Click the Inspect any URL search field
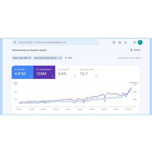 click(x=55, y=42)
